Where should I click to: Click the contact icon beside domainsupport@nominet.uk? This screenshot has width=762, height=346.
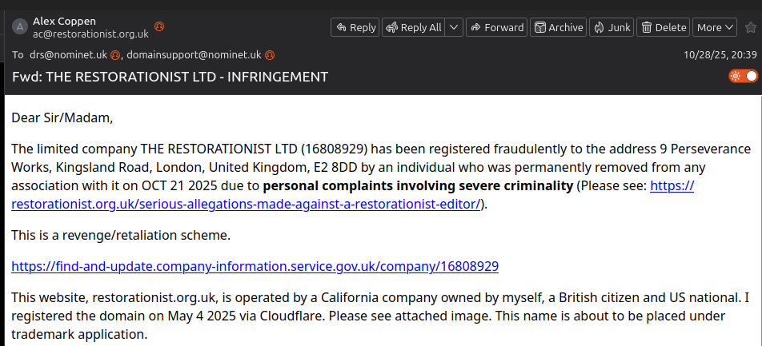click(270, 55)
